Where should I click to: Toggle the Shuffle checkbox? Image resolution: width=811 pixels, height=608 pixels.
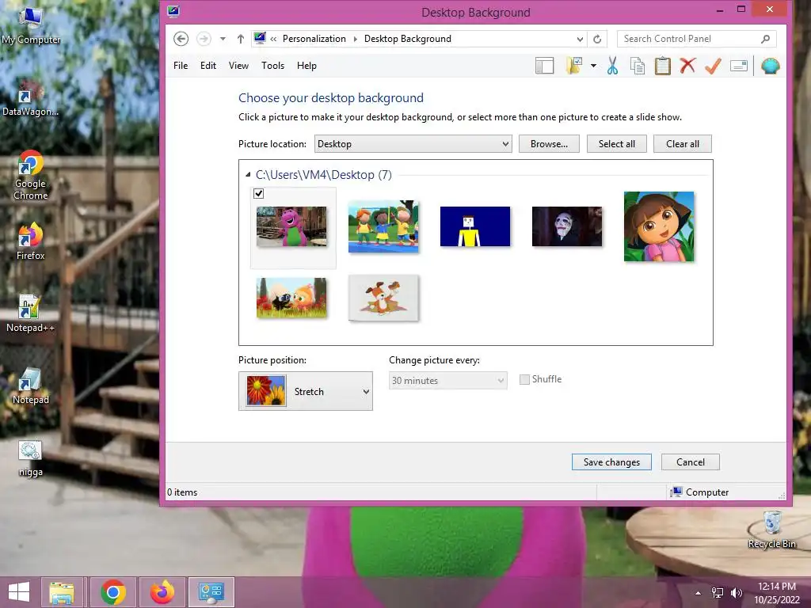point(524,379)
